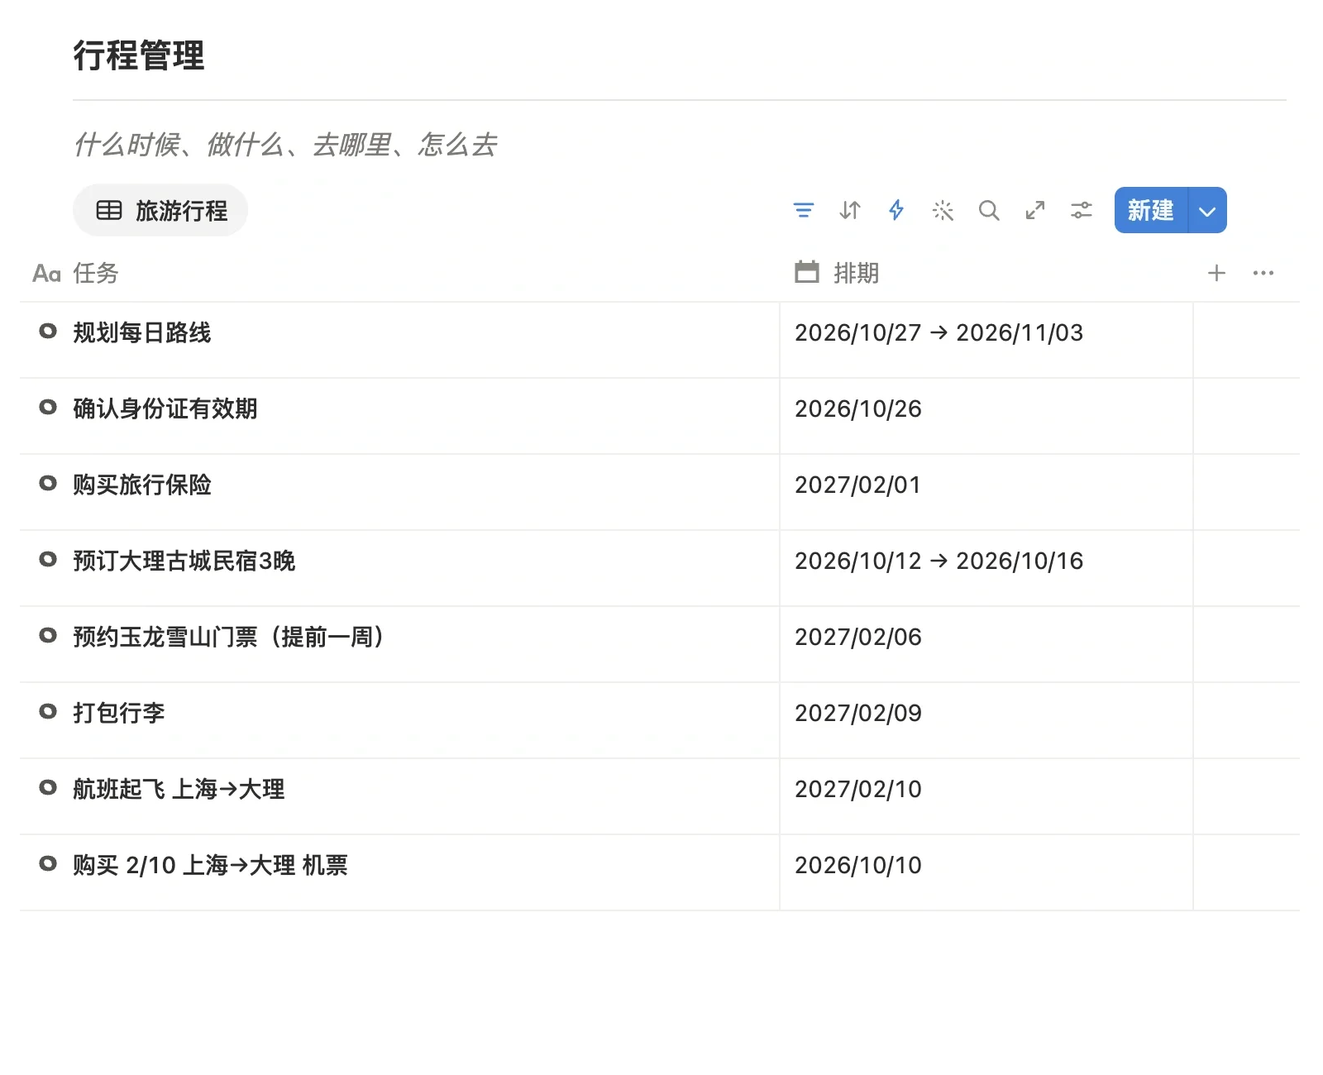Select 购买 2/10 上海→大理 机票 task title

210,865
